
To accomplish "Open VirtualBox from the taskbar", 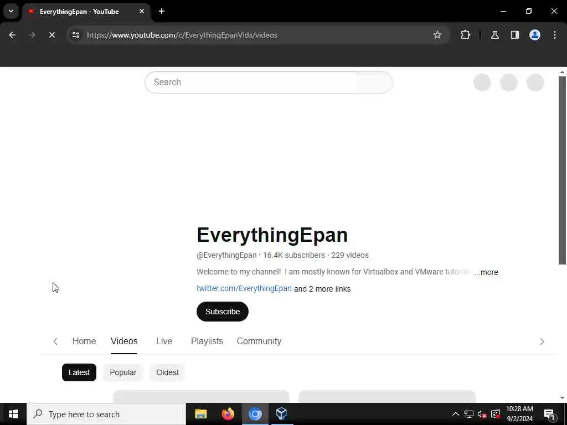I will pyautogui.click(x=282, y=414).
